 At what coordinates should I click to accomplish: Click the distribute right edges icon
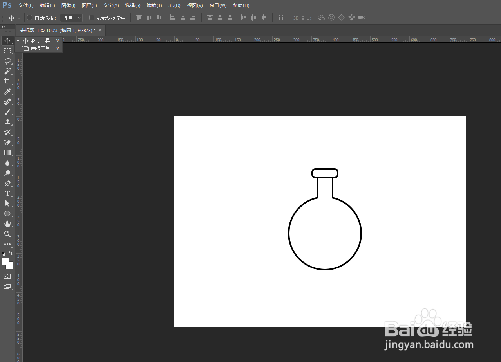(x=264, y=18)
